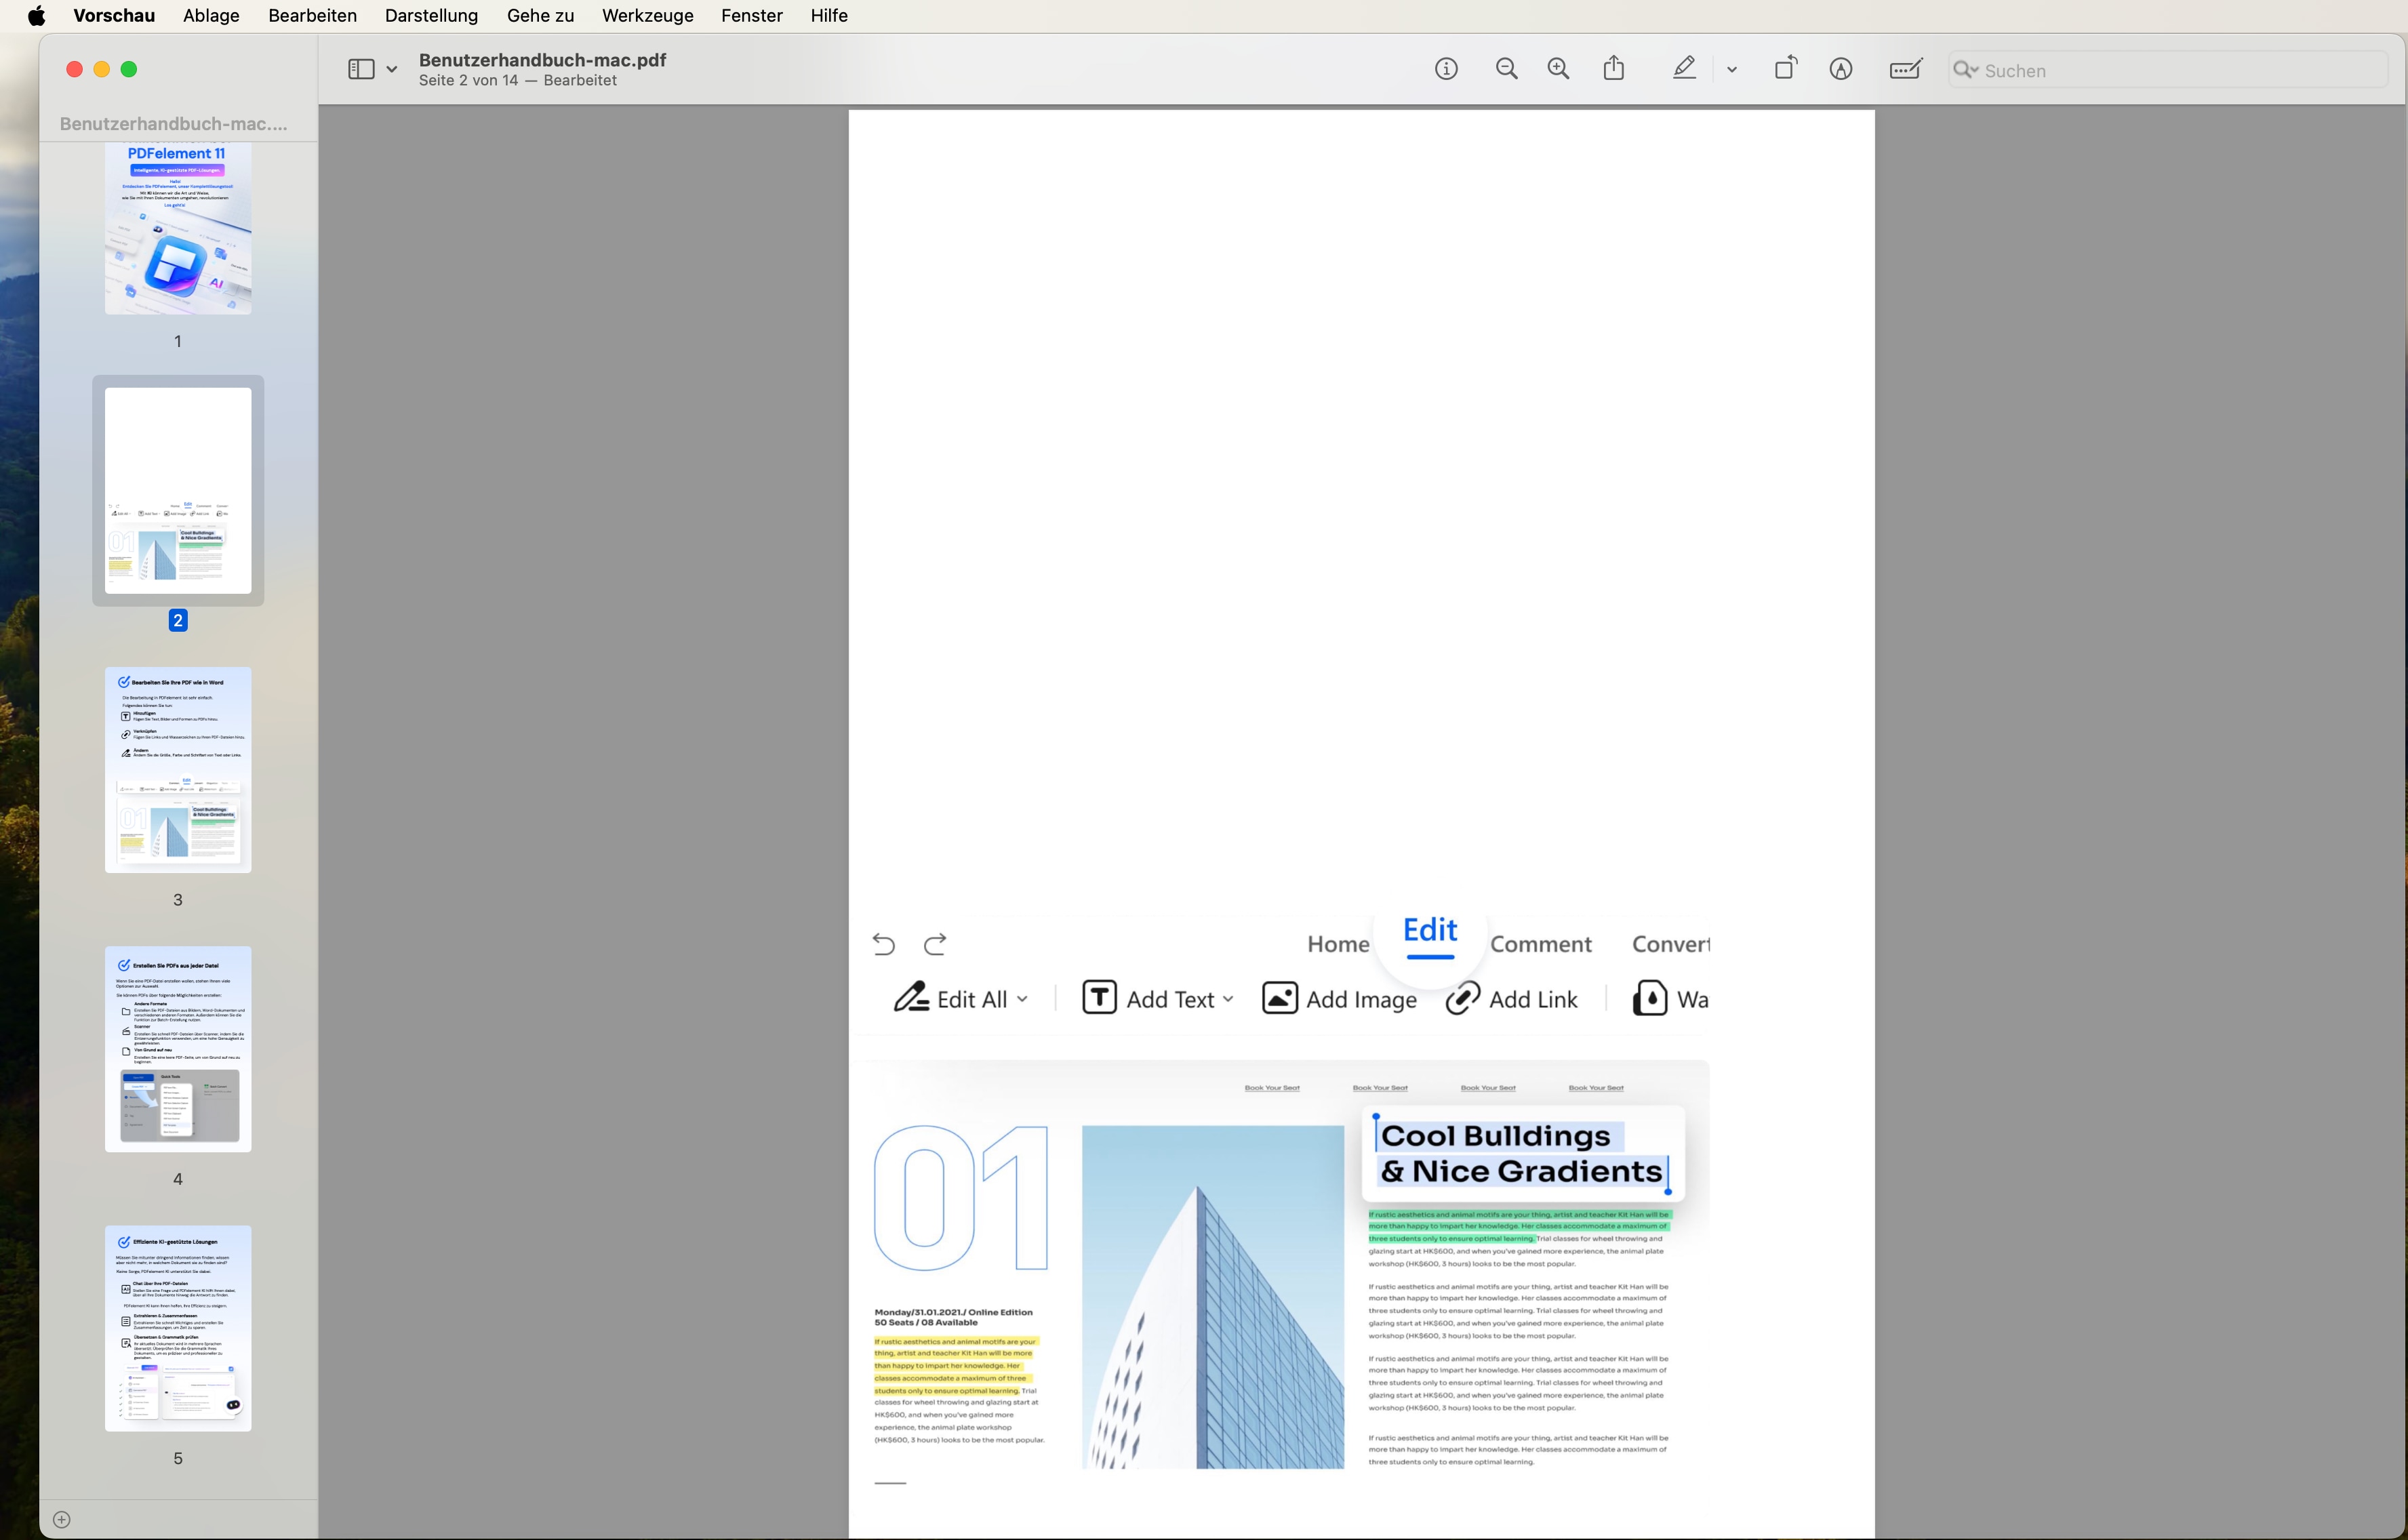Open the Fenster menu
The width and height of the screenshot is (2408, 1540).
point(751,16)
